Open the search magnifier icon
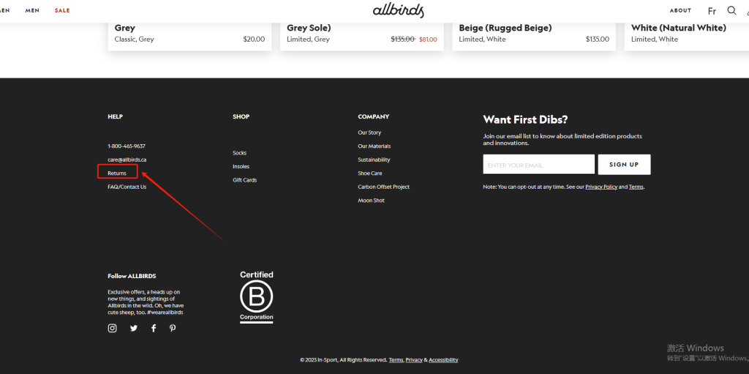This screenshot has height=374, width=749. pos(731,11)
